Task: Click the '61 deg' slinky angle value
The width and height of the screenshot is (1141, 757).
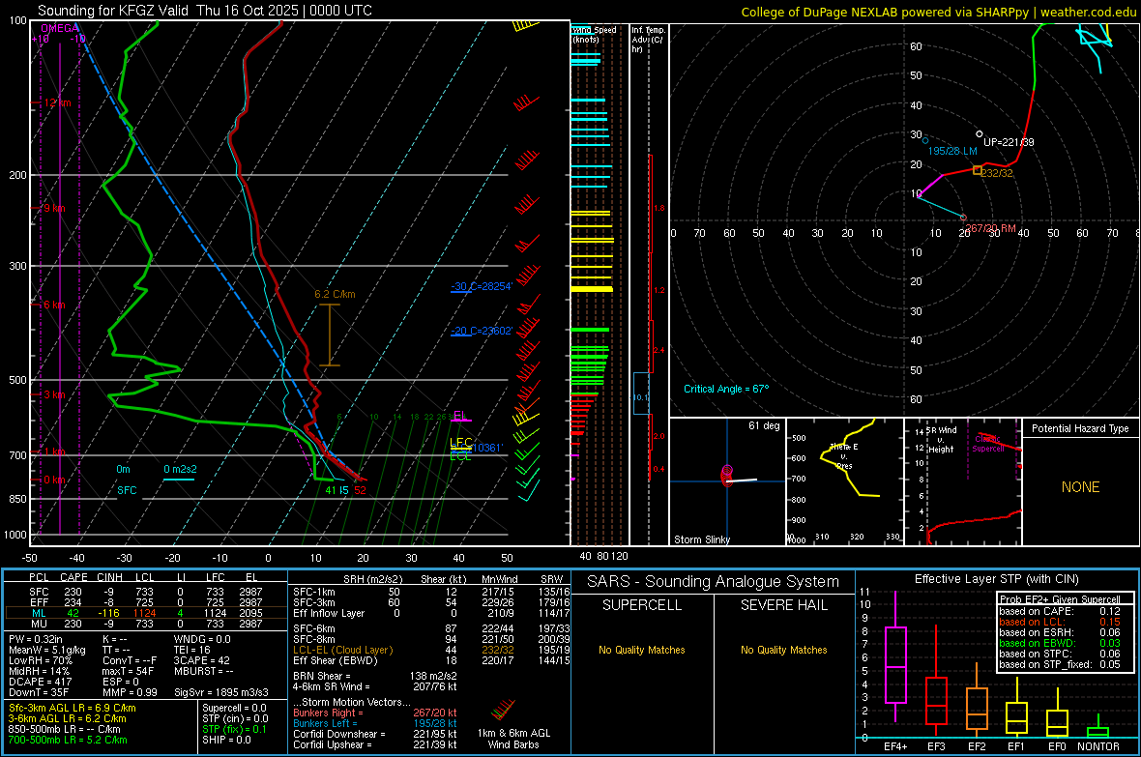Action: coord(764,425)
